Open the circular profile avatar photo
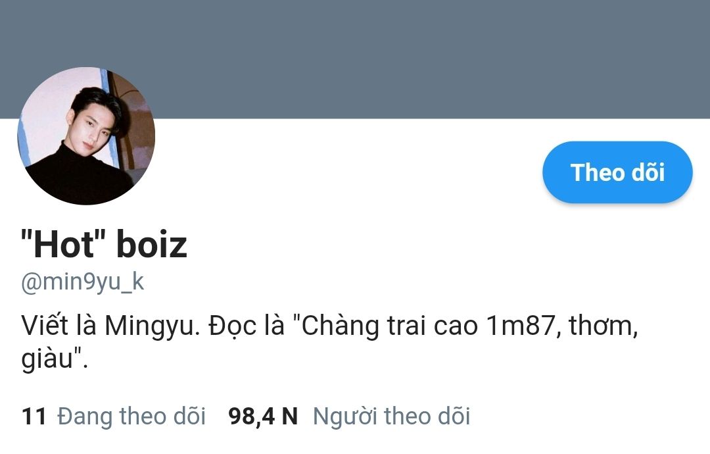Image resolution: width=710 pixels, height=454 pixels. (86, 136)
